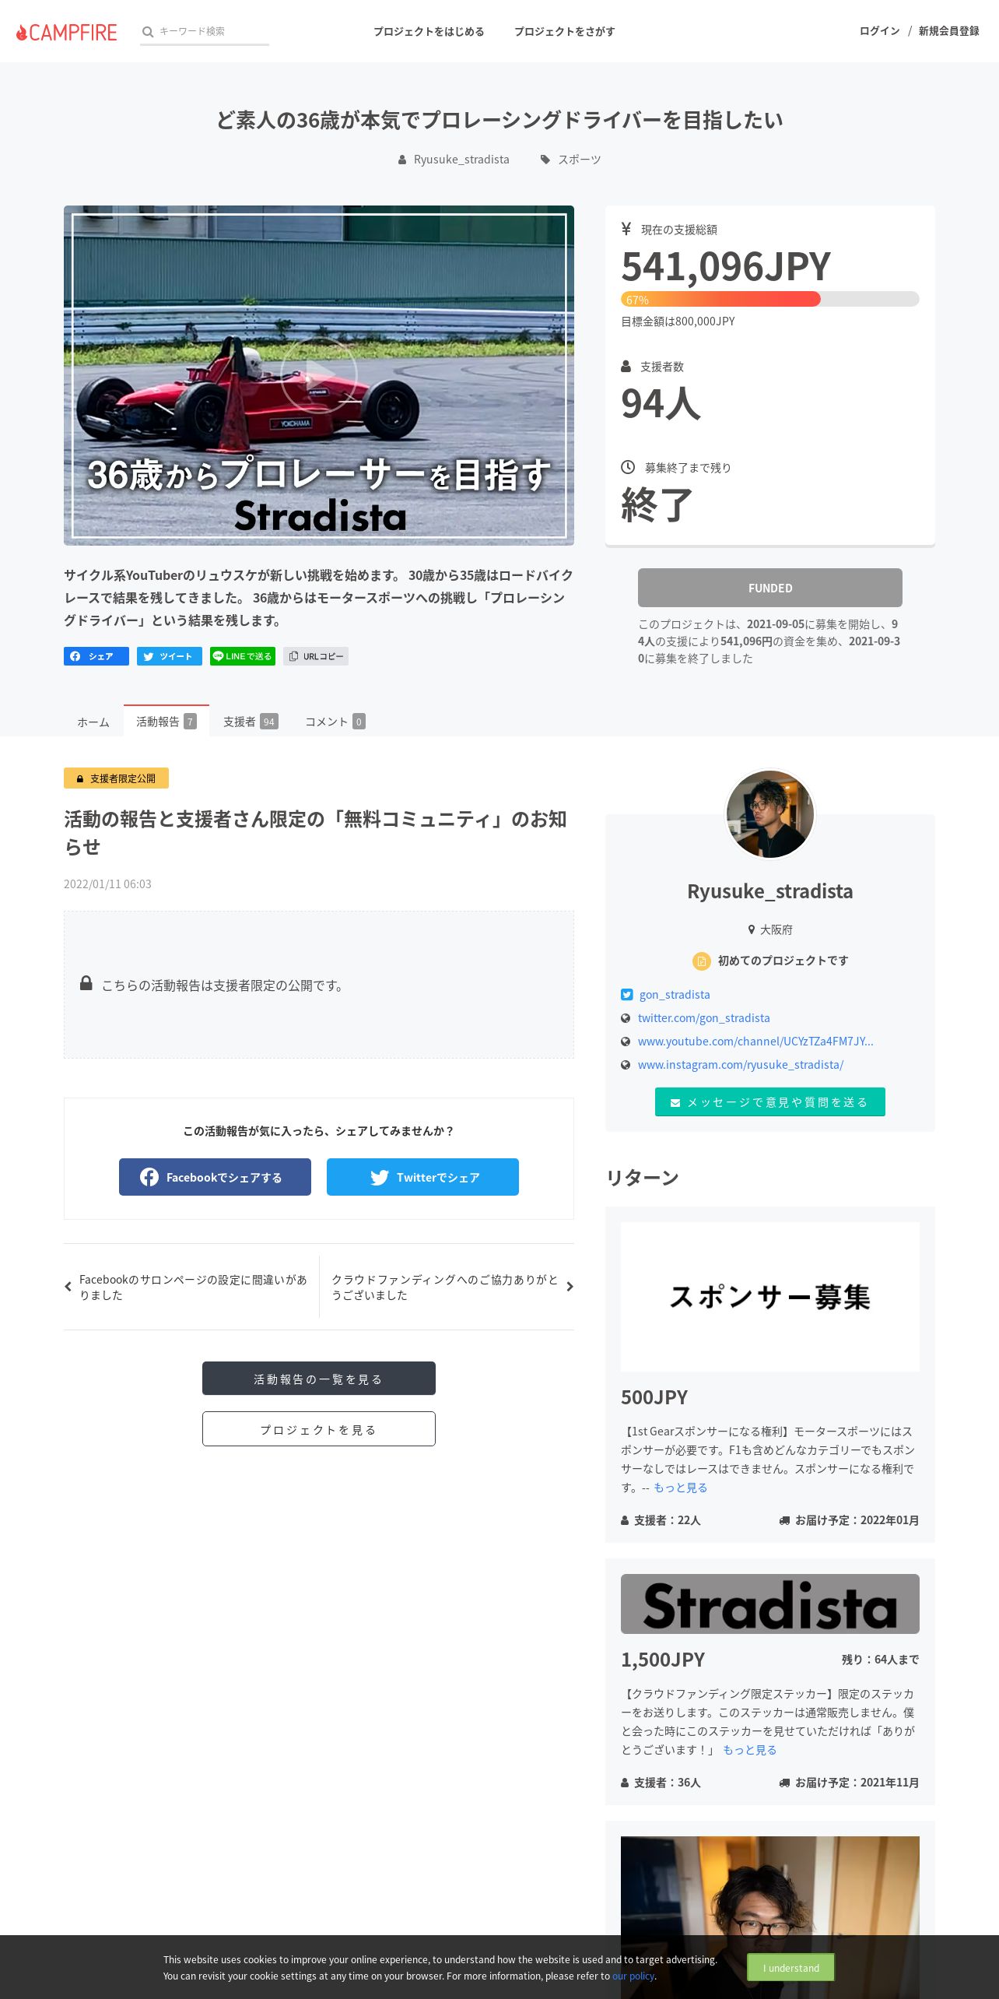Click the CAMPFIRE logo
This screenshot has width=999, height=1999.
pyautogui.click(x=67, y=32)
